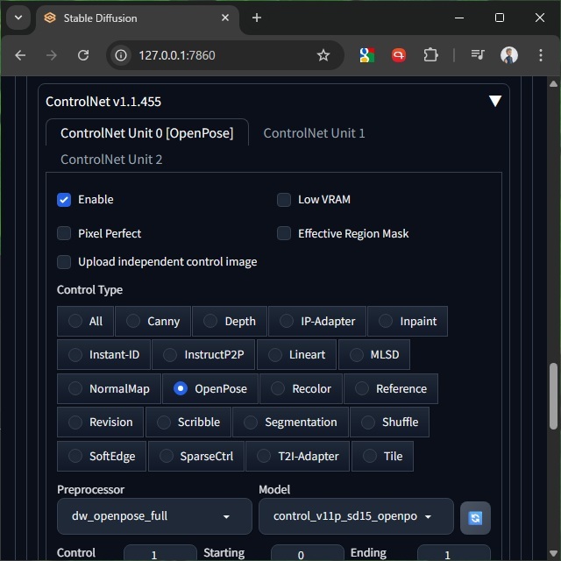Open the media control icon in toolbar
Image resolution: width=561 pixels, height=561 pixels.
[x=478, y=55]
